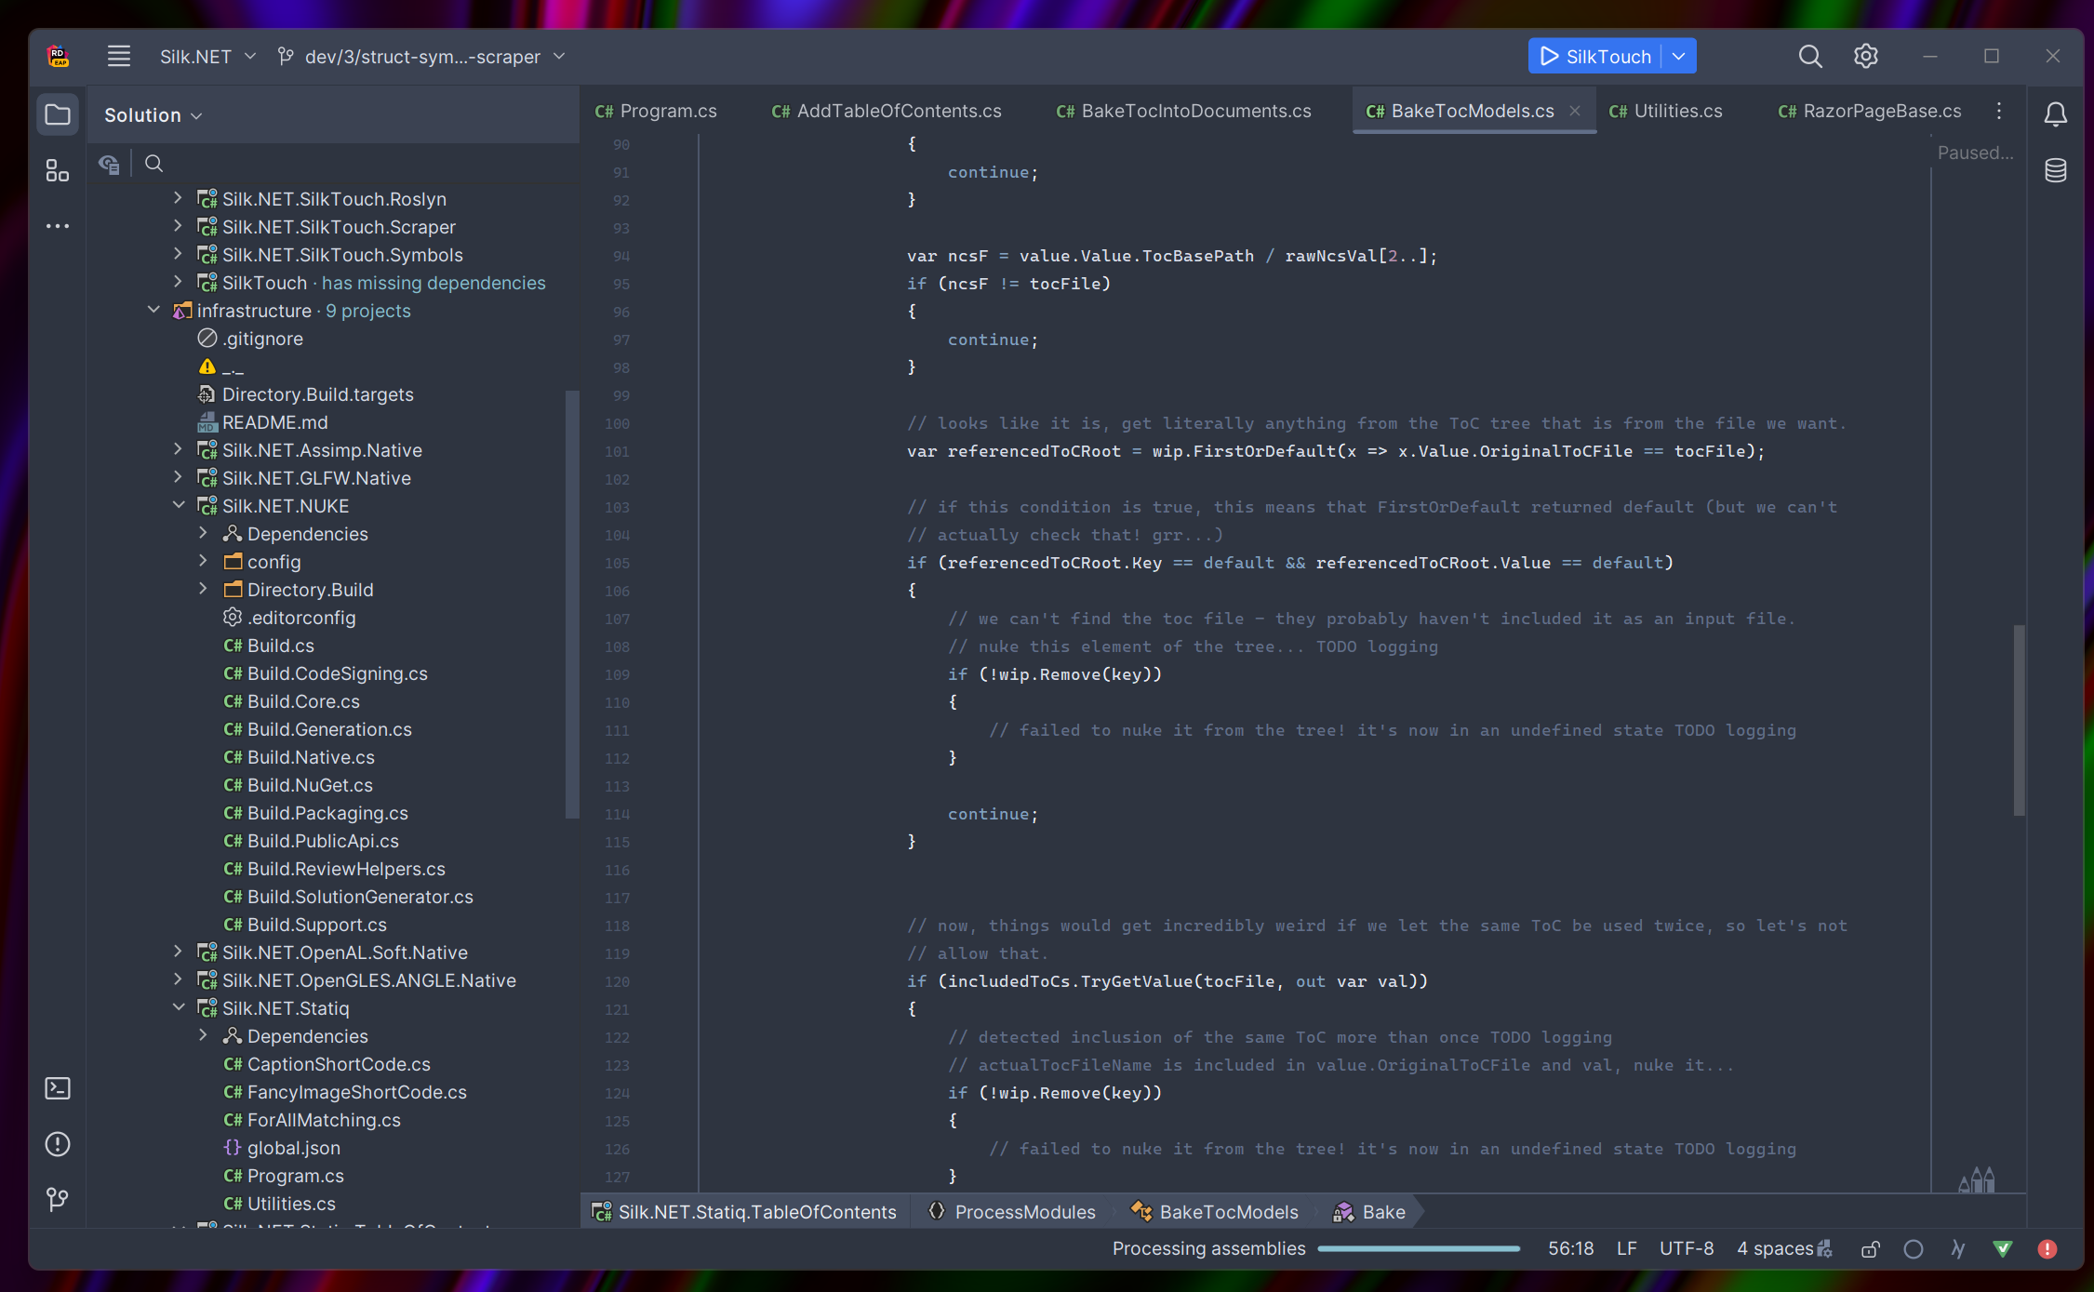Toggle the read-only lock in status bar
2094x1292 pixels.
(x=1870, y=1249)
